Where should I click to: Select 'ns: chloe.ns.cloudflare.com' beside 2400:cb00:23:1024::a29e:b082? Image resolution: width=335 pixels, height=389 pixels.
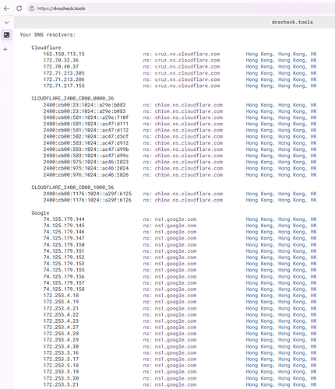(183, 105)
